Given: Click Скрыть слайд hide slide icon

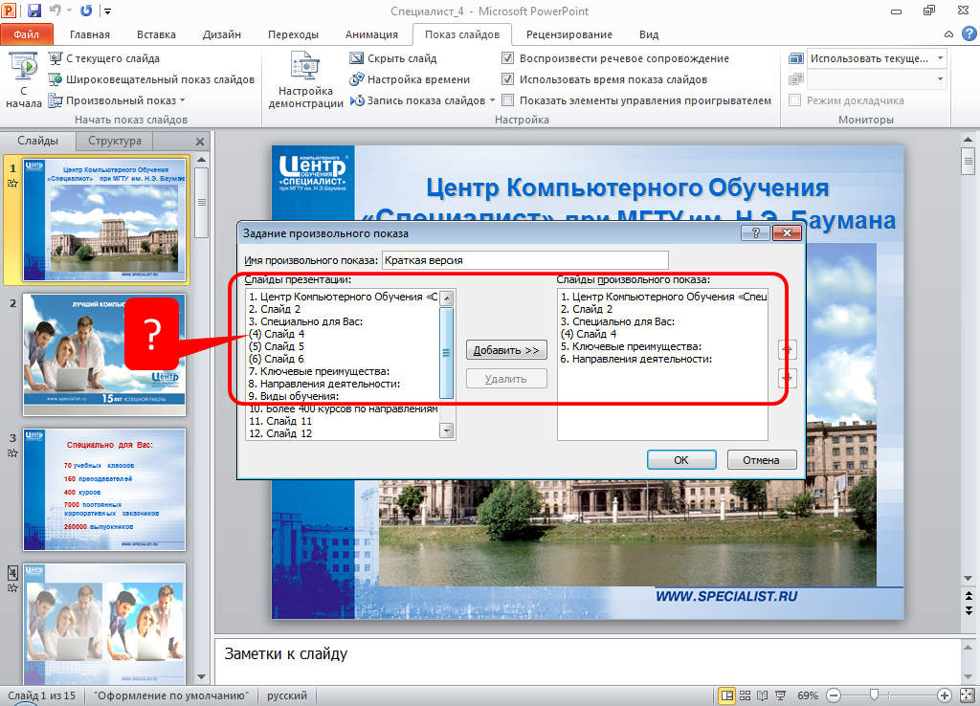Looking at the screenshot, I should (356, 58).
